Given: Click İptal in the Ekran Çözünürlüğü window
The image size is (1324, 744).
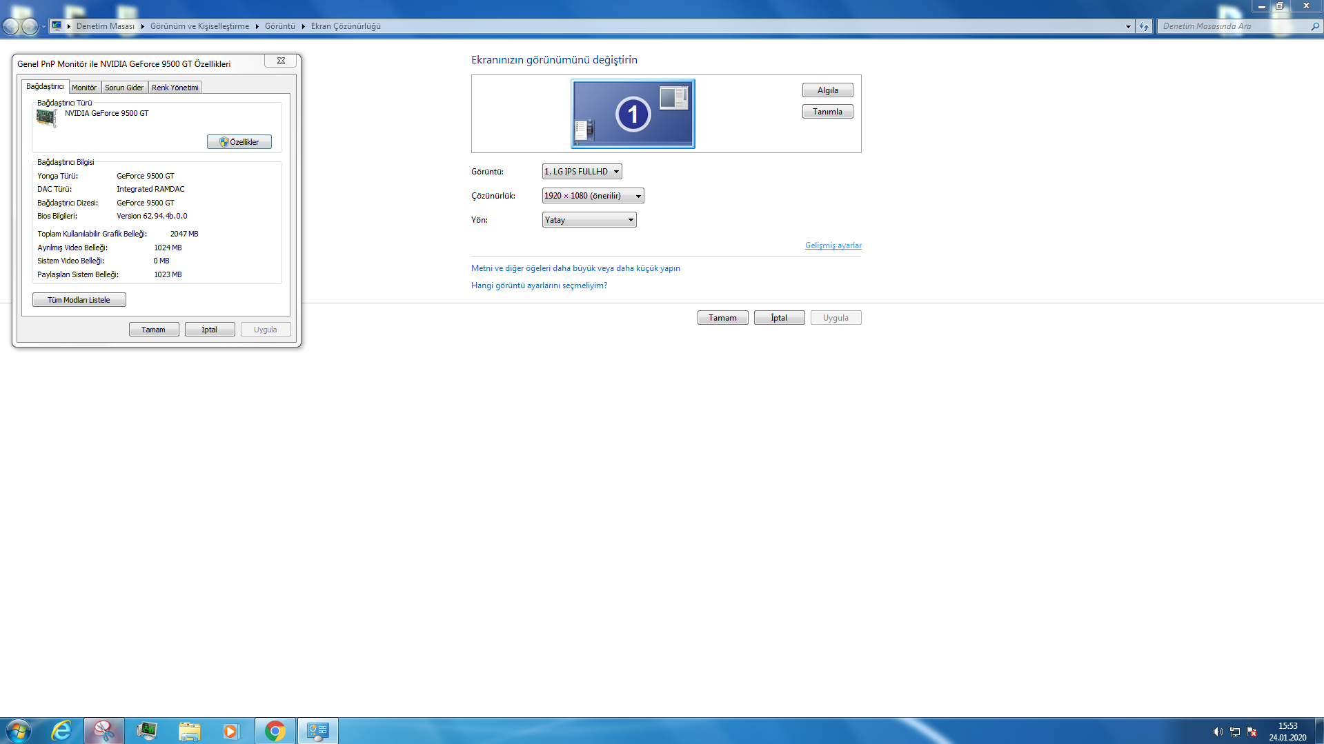Looking at the screenshot, I should click(x=779, y=318).
